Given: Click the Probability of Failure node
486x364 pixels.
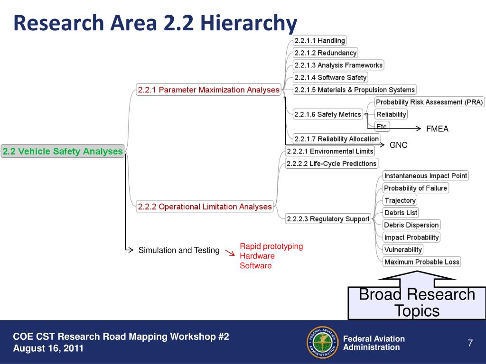Looking at the screenshot, I should click(415, 188).
